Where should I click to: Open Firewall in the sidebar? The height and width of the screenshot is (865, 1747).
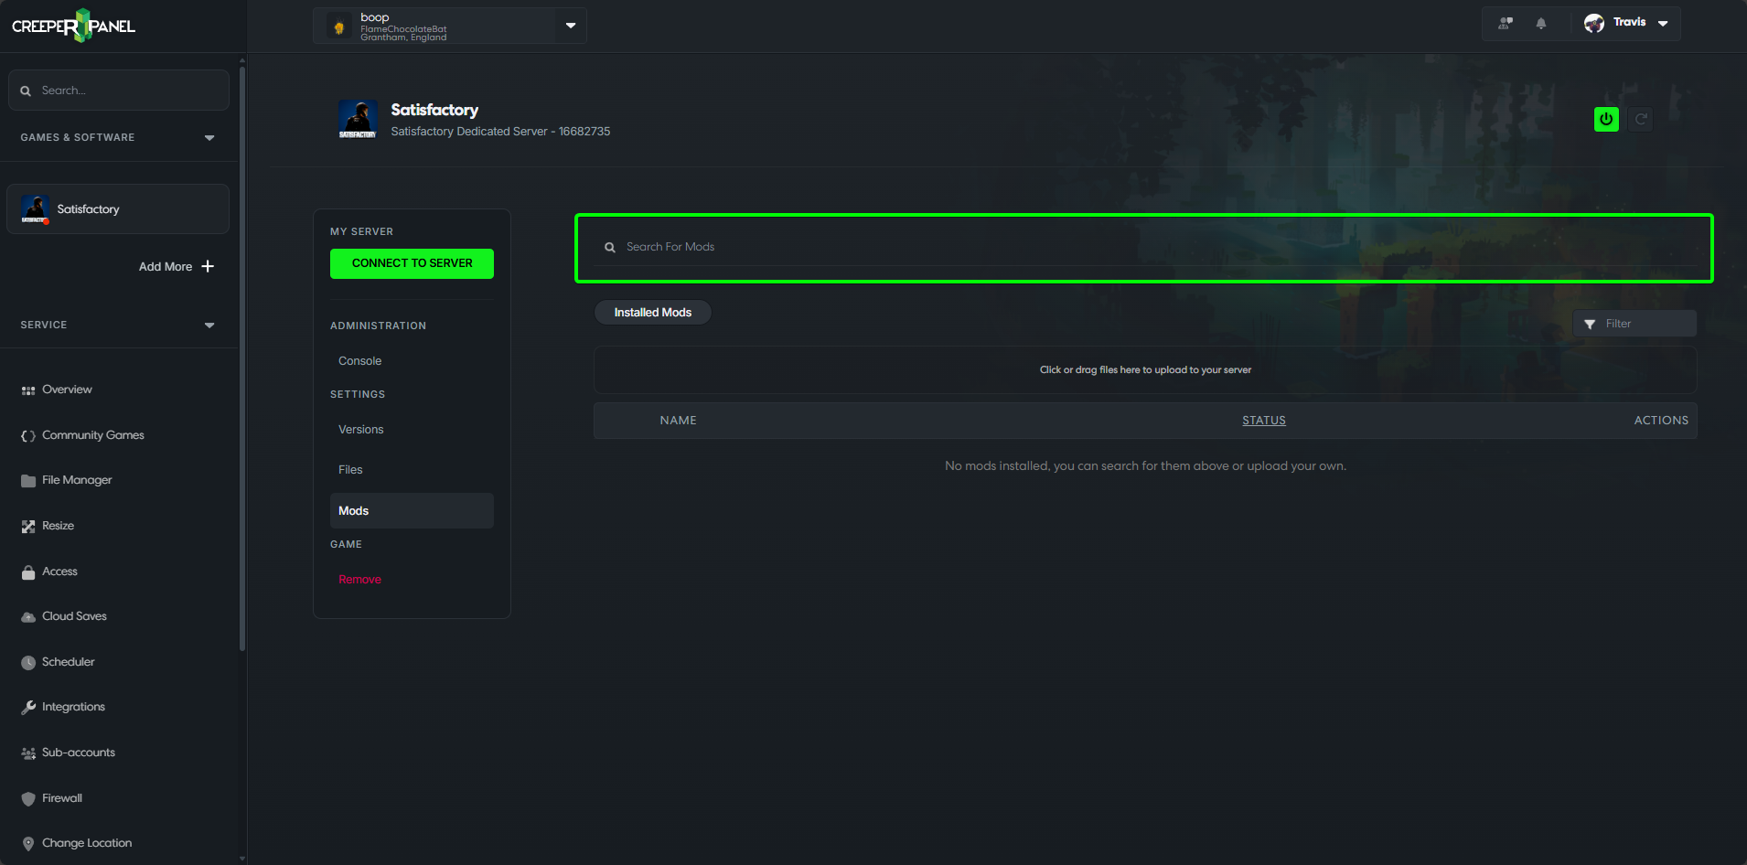(62, 798)
